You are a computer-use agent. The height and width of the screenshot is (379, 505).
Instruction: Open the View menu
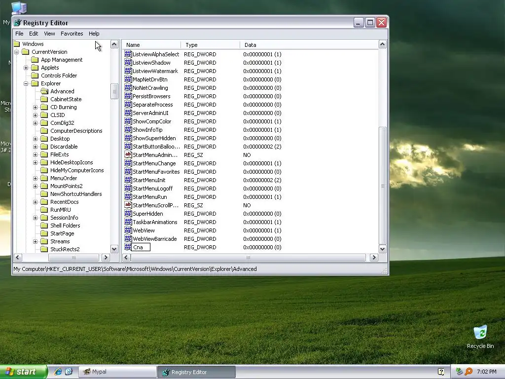click(49, 34)
